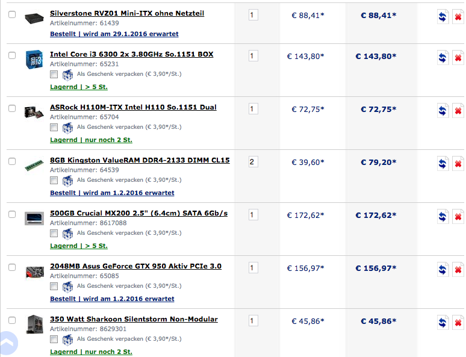Click scroll-to-top arrow circle at the page corner
The height and width of the screenshot is (357, 466).
point(8,343)
